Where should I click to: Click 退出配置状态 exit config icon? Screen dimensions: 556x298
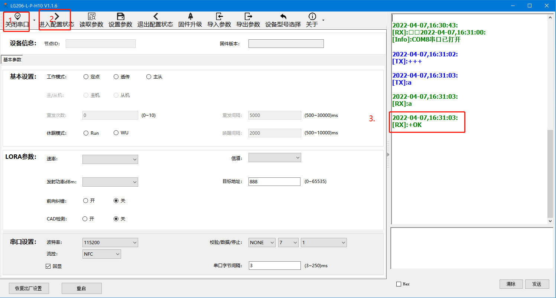click(x=155, y=17)
